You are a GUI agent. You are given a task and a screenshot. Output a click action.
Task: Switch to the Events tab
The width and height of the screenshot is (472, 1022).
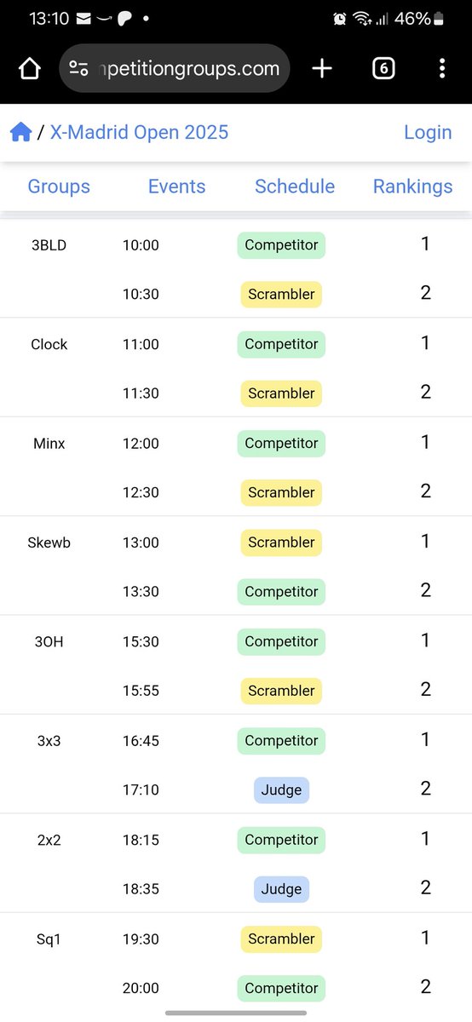point(176,187)
